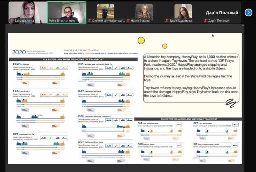Select Дар'я Цуканова's video tile
256x172 pixels.
tap(183, 13)
